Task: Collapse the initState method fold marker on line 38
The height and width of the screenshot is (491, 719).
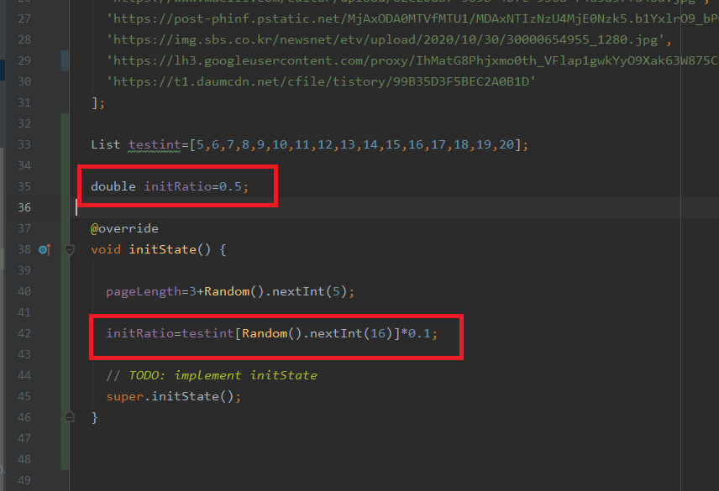Action: coord(70,250)
